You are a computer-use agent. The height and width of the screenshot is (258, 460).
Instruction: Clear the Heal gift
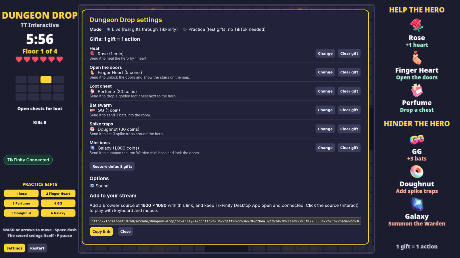point(349,53)
